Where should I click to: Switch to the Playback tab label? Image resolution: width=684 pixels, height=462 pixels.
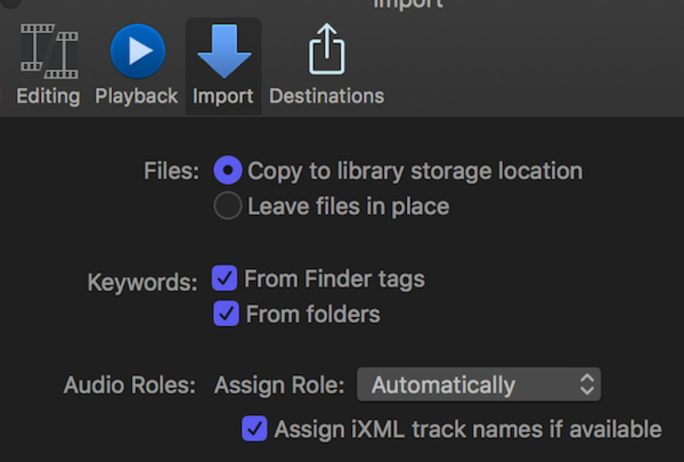click(136, 96)
